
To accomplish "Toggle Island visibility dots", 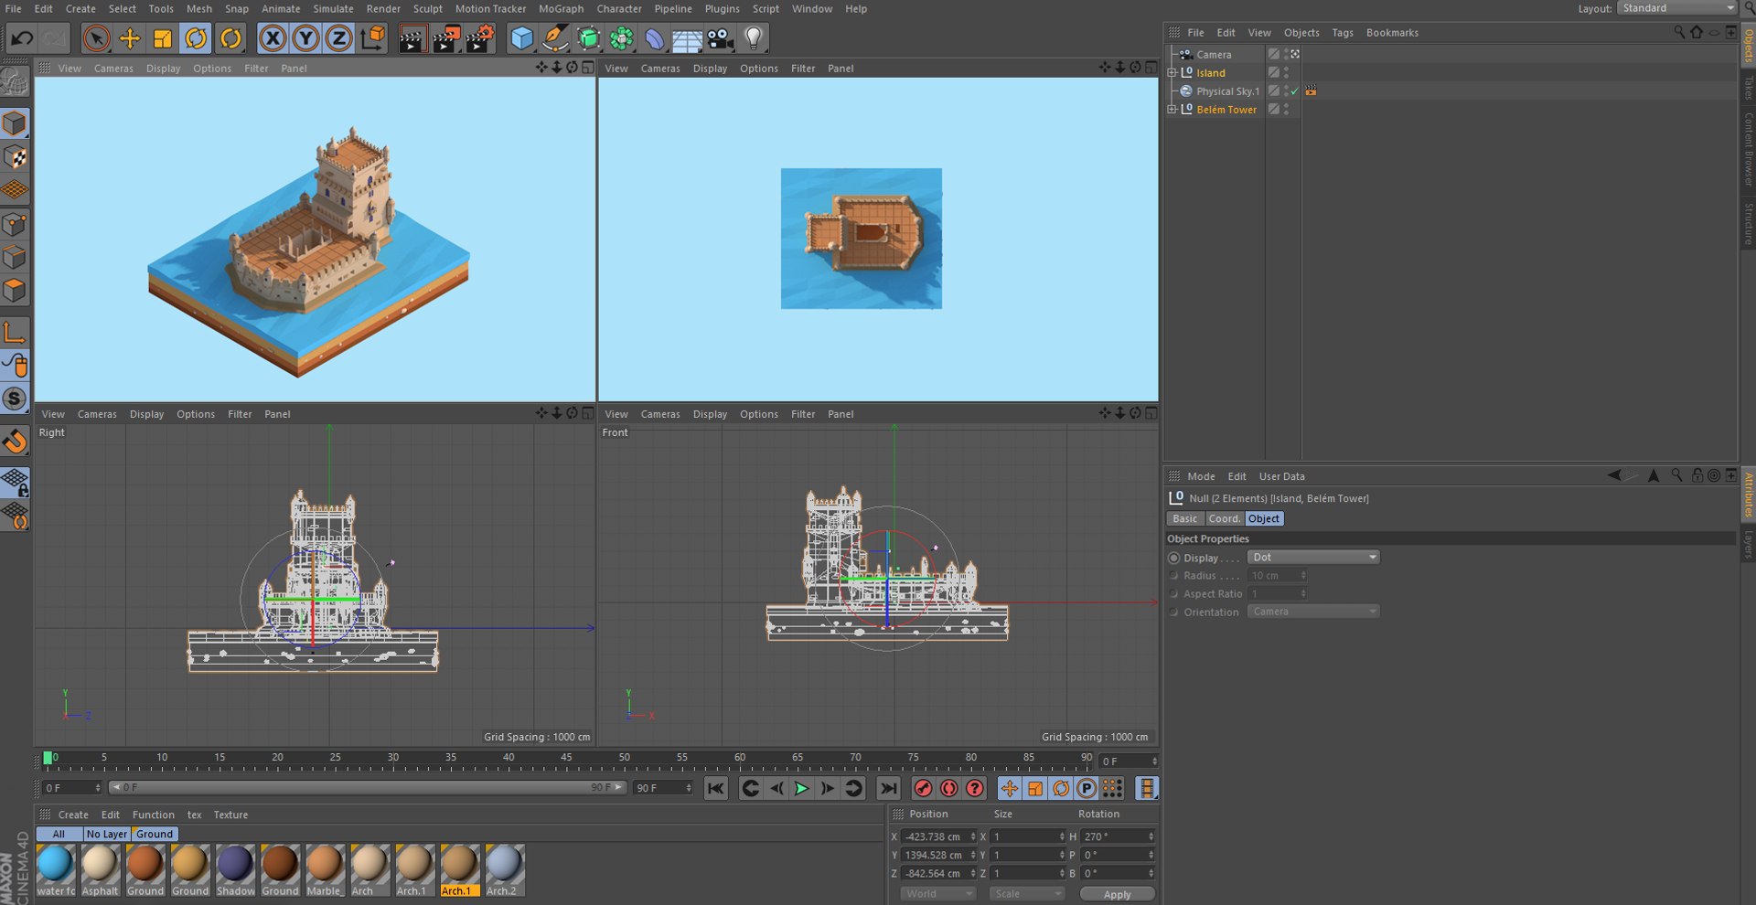I will pyautogui.click(x=1286, y=73).
